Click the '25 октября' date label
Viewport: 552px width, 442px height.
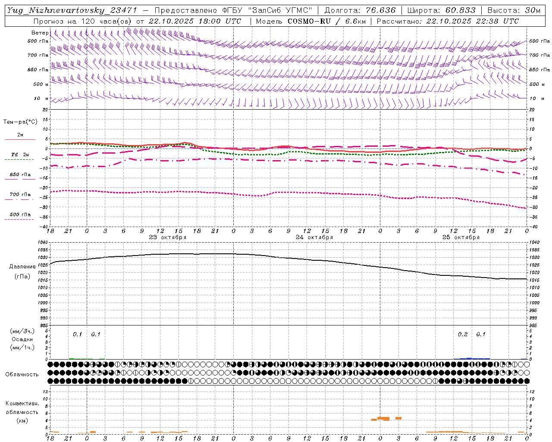point(461,237)
